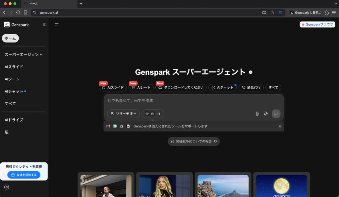Open 私 in the sidebar
This screenshot has height=197, width=339.
point(6,132)
